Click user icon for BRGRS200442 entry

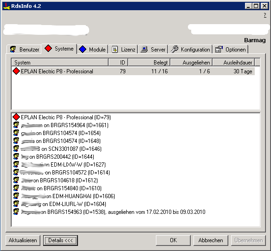click(16, 156)
